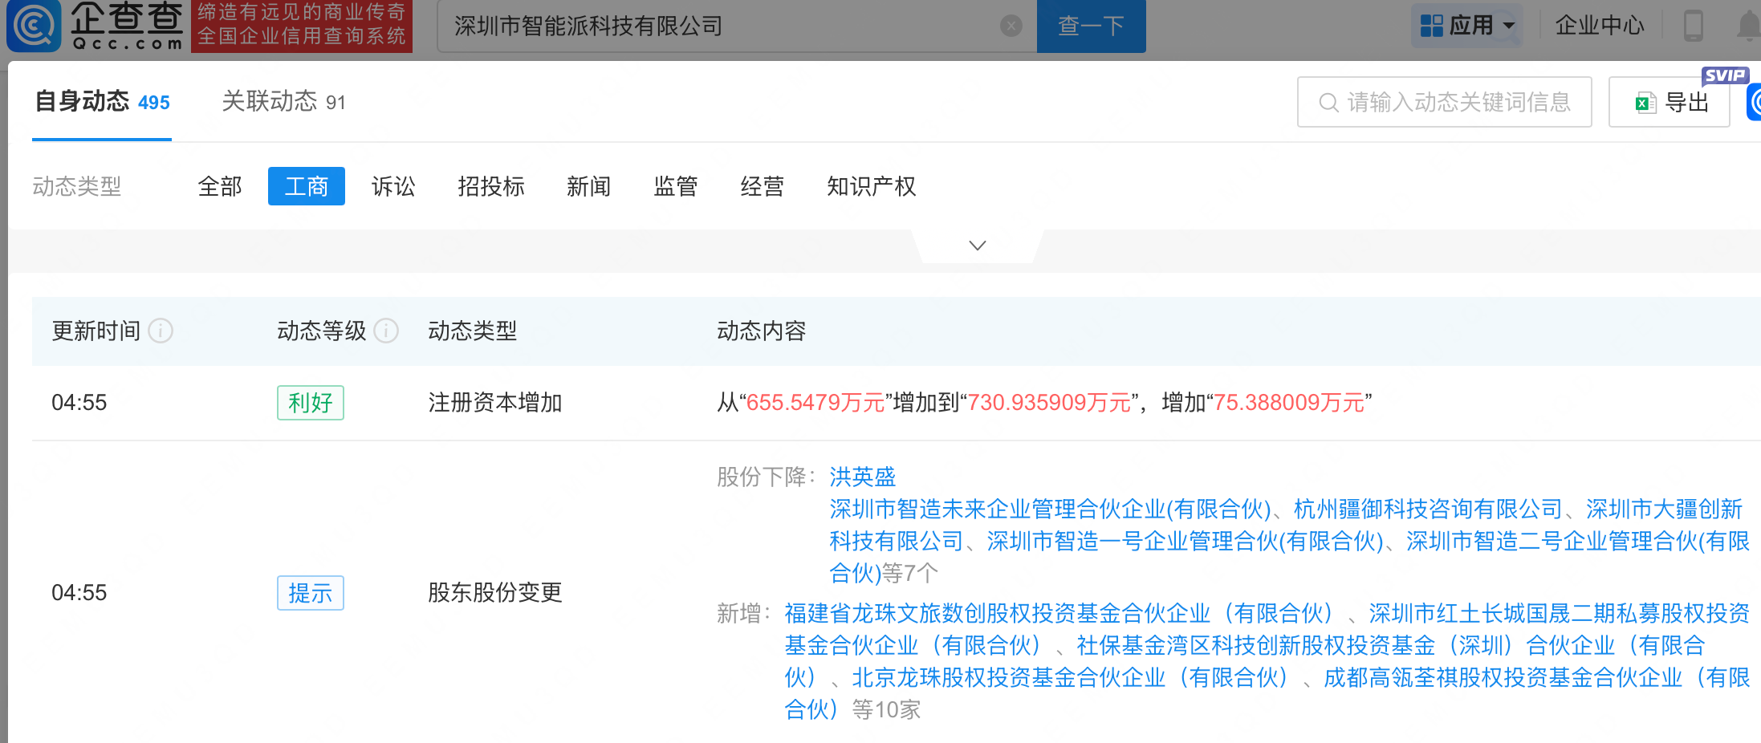This screenshot has height=743, width=1761.
Task: Select the 知识产权 type filter
Action: pos(871,186)
